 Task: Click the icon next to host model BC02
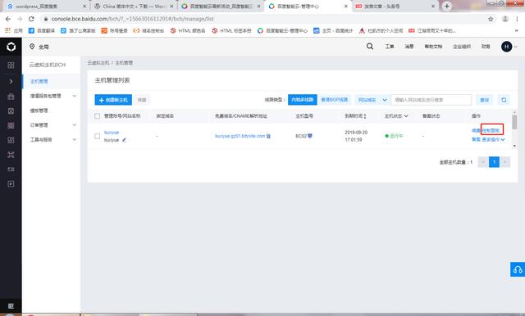click(x=310, y=136)
